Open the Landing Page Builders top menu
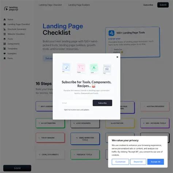This screenshot has width=173, height=173. (x=79, y=5)
